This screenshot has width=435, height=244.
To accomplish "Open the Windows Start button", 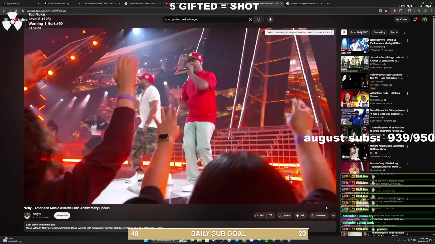I will click(x=146, y=240).
